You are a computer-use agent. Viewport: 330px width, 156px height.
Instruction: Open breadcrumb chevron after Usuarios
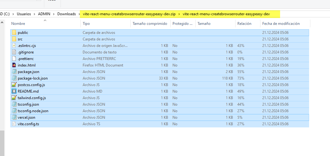point(35,14)
